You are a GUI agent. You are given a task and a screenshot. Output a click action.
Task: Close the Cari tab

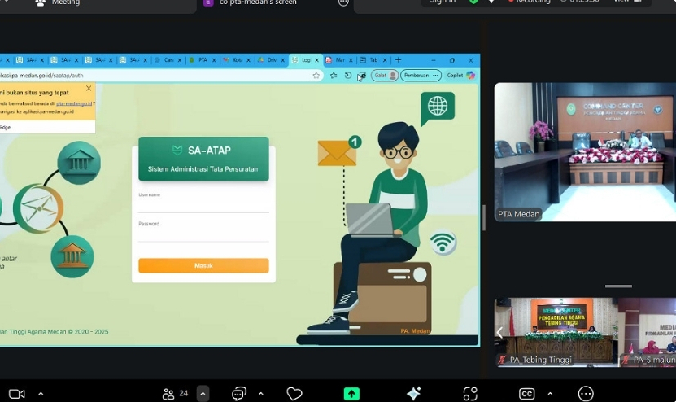click(180, 60)
